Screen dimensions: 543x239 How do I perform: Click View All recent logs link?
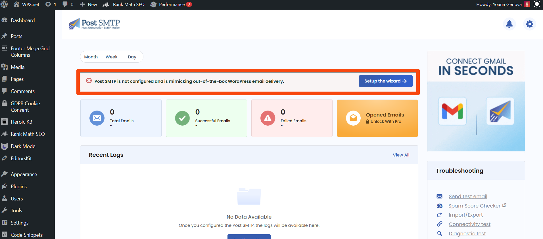tap(401, 155)
